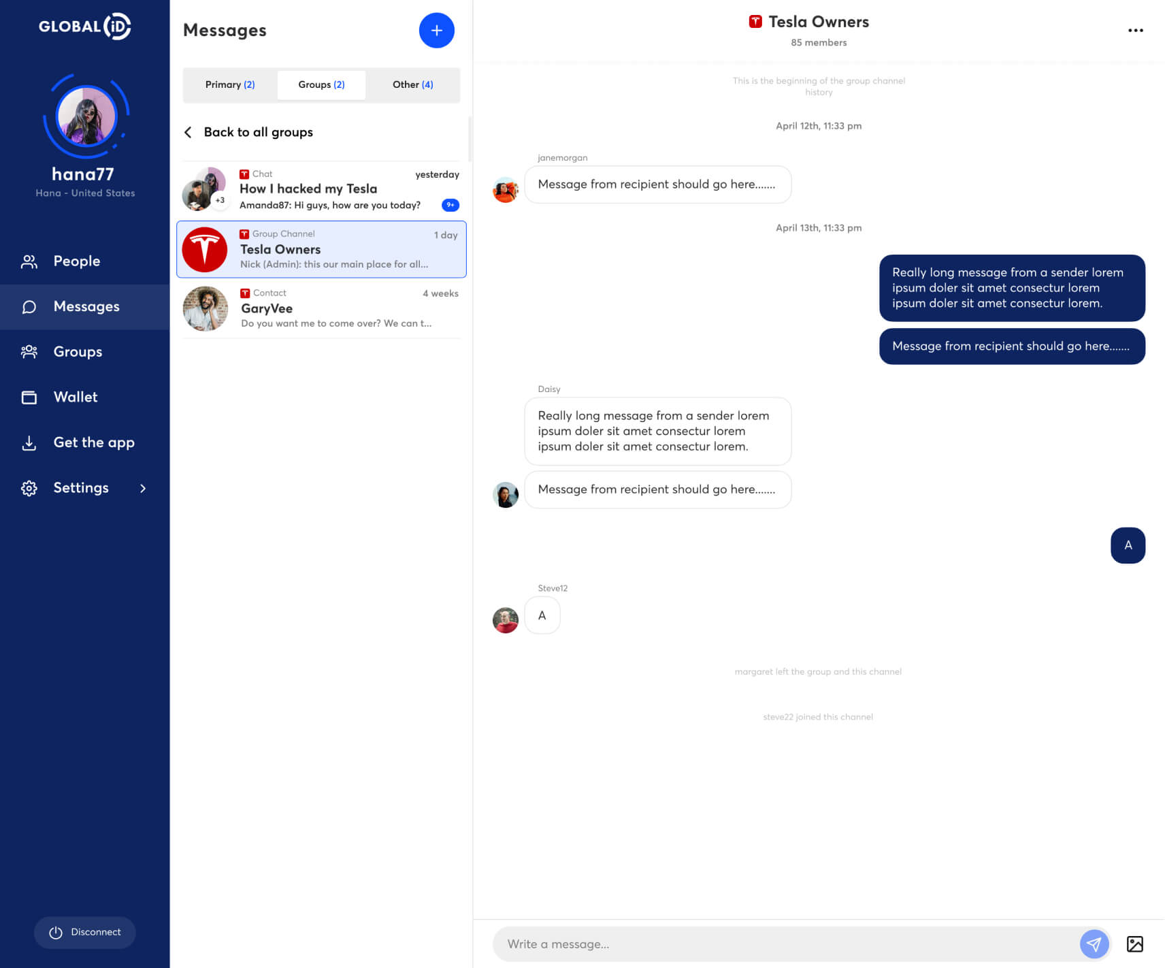Click the back chevron arrow
Viewport: 1165px width, 968px height.
pos(188,132)
